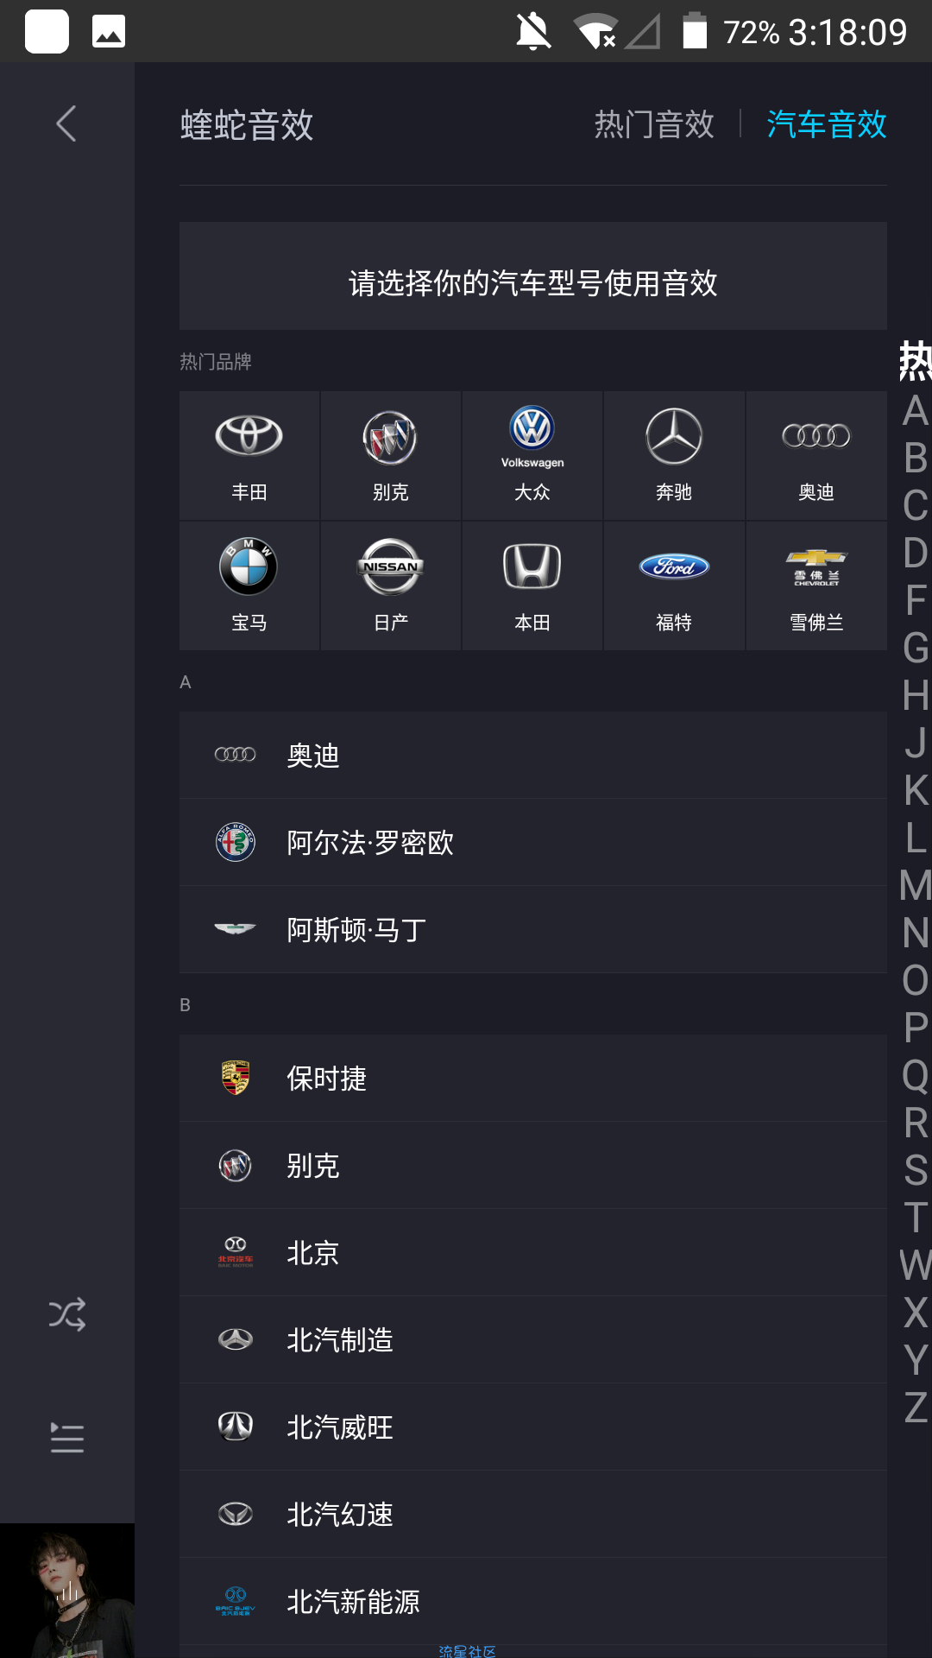Screen dimensions: 932x1658
Task: Pick the Ford brand logo
Action: pyautogui.click(x=674, y=566)
